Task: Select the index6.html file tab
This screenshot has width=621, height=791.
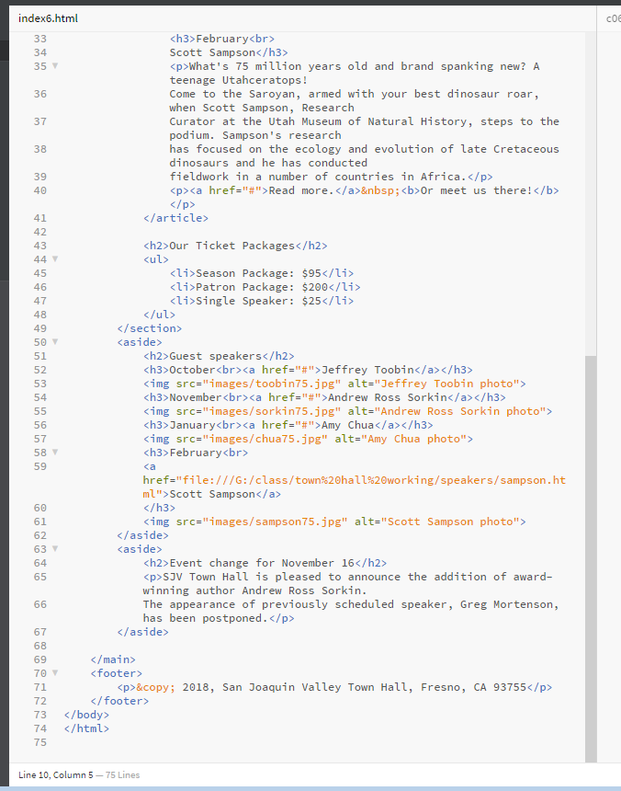Action: (49, 18)
